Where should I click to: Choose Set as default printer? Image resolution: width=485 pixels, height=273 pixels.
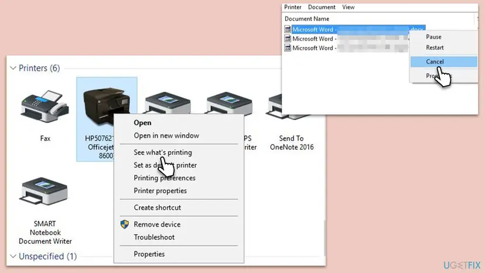tap(179, 165)
